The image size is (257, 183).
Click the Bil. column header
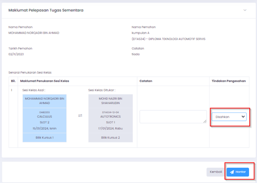(x=13, y=81)
